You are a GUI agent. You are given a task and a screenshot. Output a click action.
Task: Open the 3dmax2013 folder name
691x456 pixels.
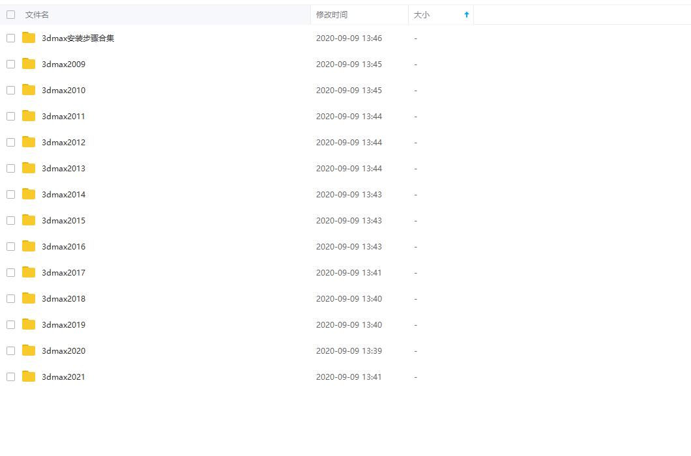click(x=63, y=168)
